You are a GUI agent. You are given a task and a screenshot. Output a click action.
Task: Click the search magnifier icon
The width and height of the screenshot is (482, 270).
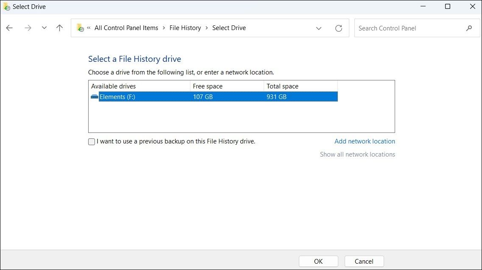pyautogui.click(x=469, y=28)
